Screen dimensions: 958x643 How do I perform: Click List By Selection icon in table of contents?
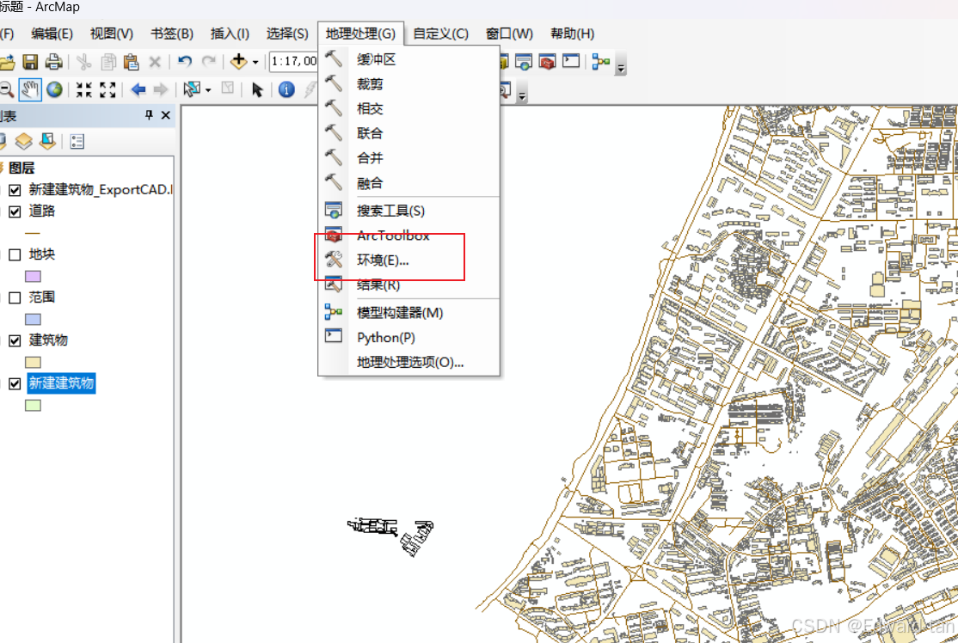[x=47, y=141]
